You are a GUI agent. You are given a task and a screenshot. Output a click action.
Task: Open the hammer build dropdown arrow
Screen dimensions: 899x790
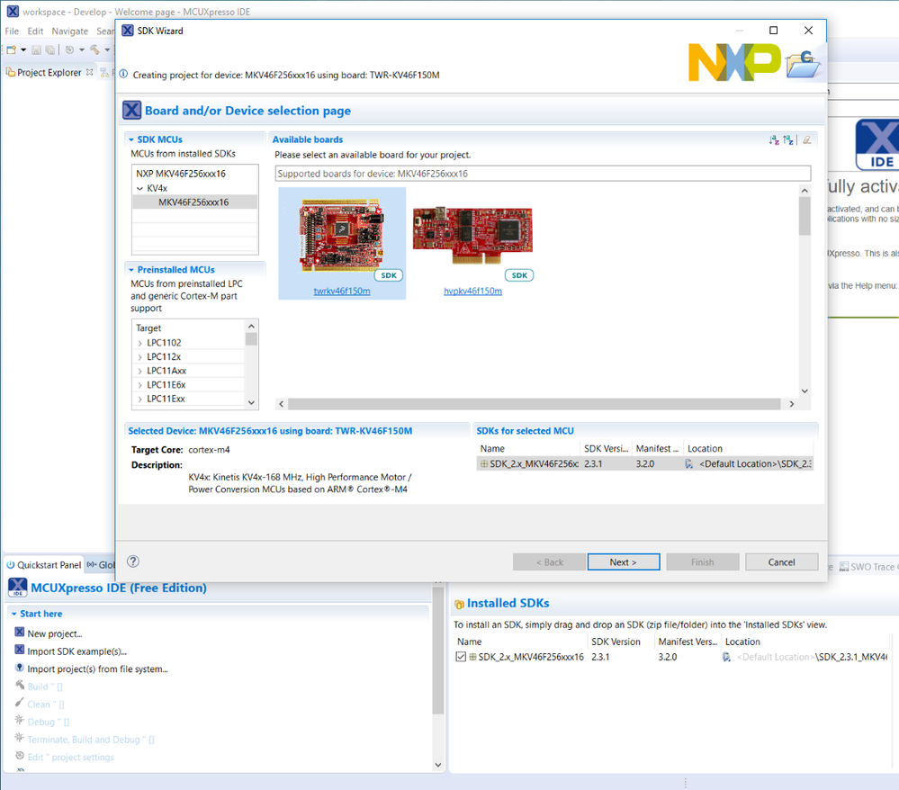[x=107, y=49]
